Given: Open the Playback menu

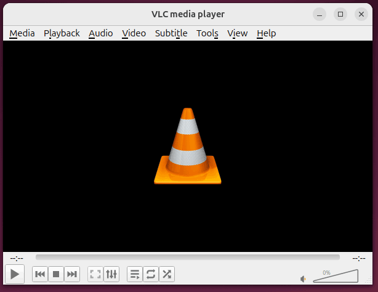Looking at the screenshot, I should click(x=62, y=33).
